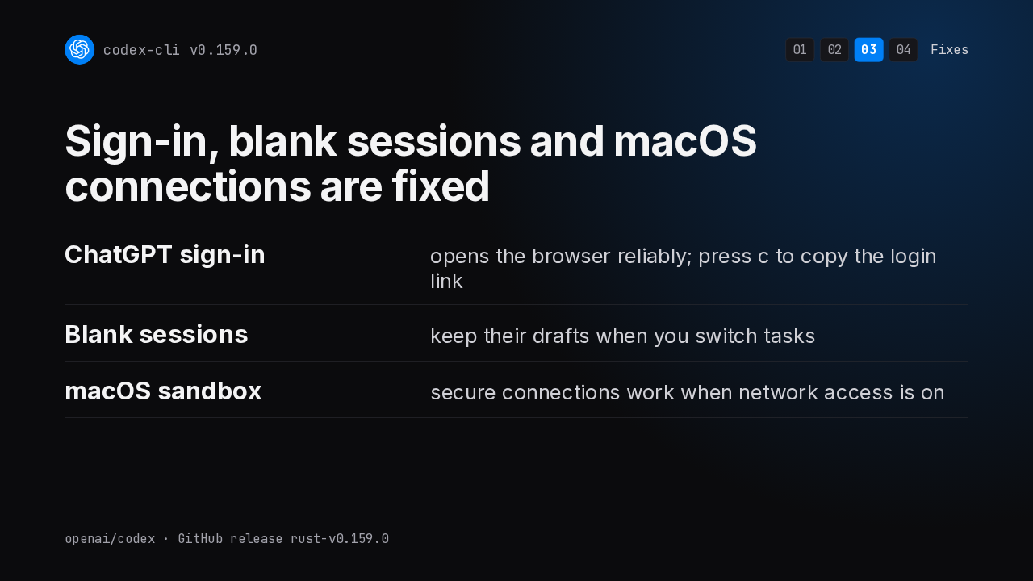Click the OpenAI logo icon
This screenshot has height=581, width=1033.
click(x=79, y=49)
